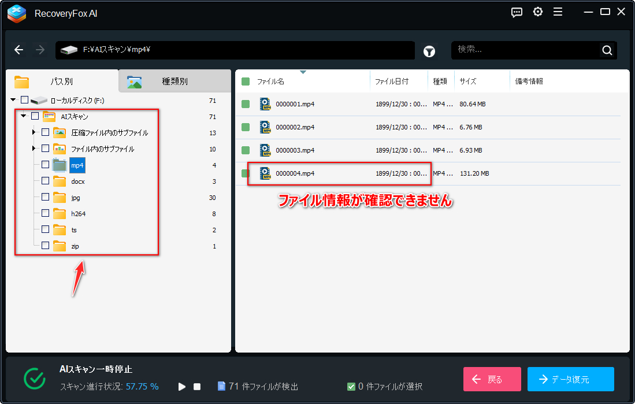Toggle the select-all checkbox in file header
Viewport: 635px width, 404px height.
point(246,81)
